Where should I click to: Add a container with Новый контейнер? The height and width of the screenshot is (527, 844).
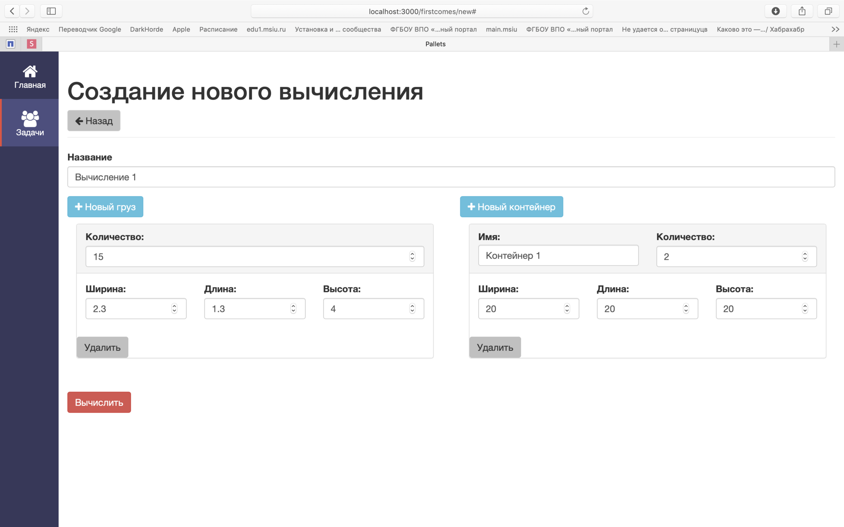coord(511,207)
